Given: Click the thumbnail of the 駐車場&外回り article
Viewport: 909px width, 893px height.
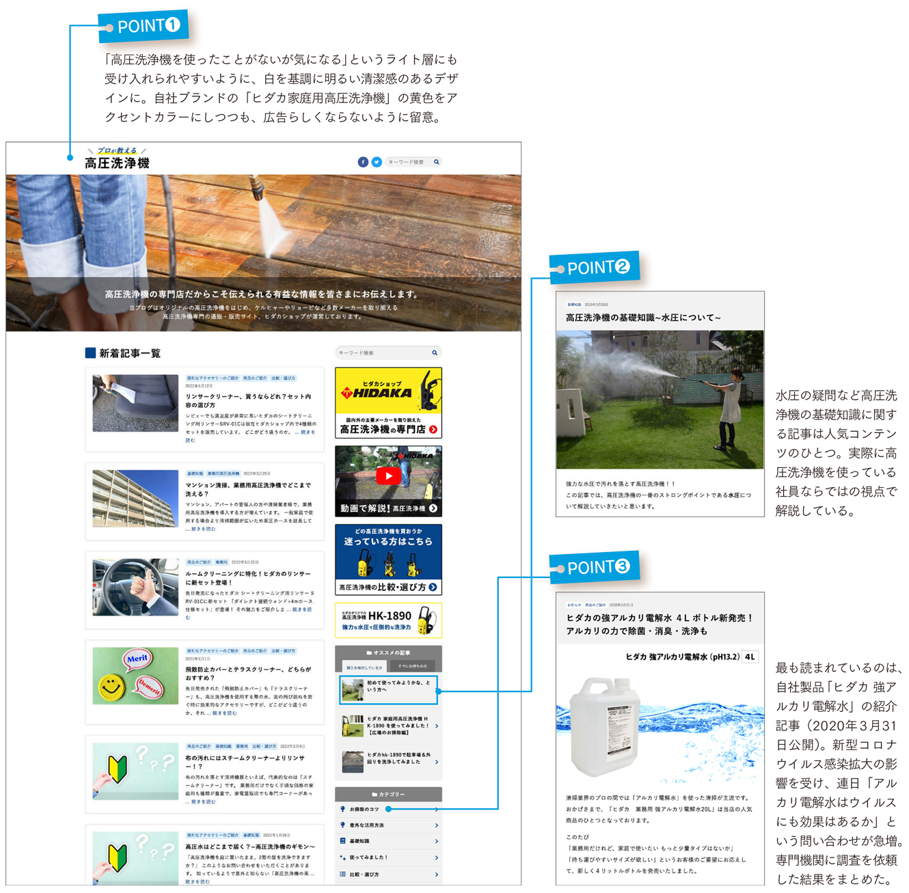Looking at the screenshot, I should 352,762.
